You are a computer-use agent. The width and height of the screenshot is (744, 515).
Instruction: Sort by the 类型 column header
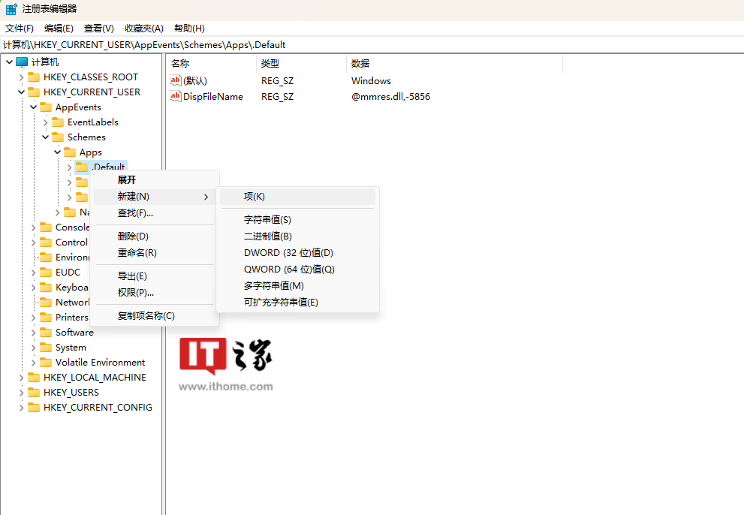tap(302, 64)
